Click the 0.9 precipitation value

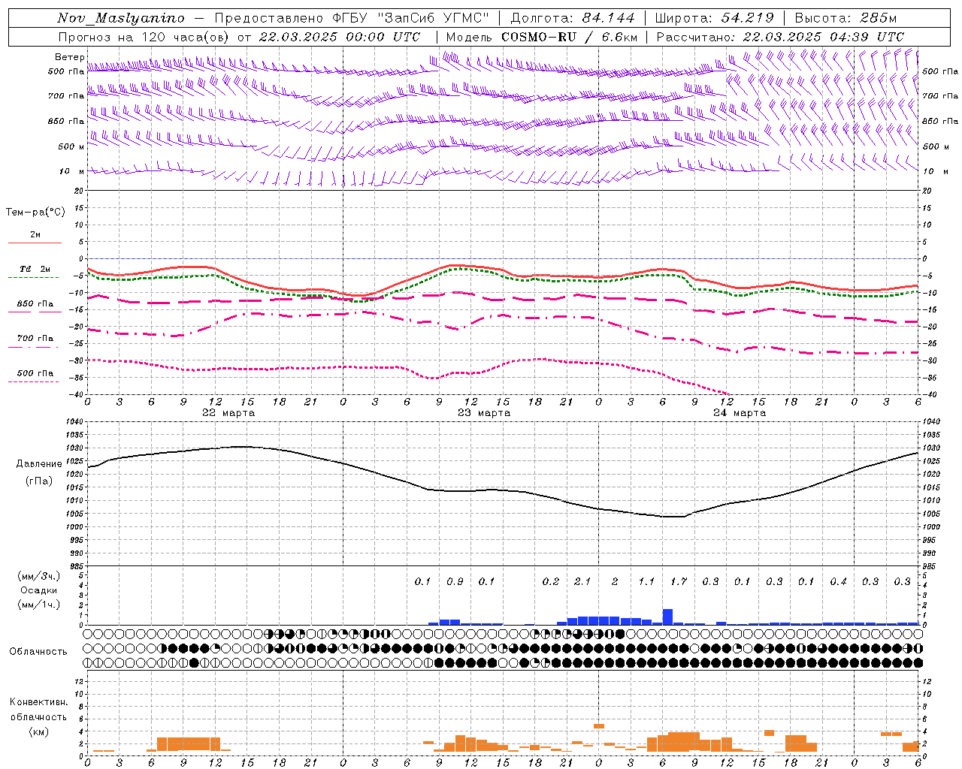tap(455, 581)
